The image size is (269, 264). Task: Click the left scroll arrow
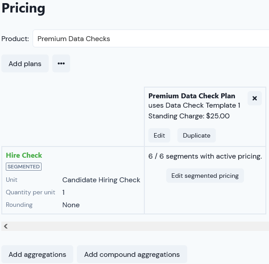pos(6,226)
